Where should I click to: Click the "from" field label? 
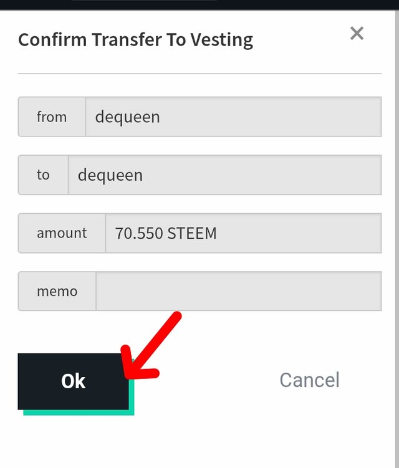click(x=52, y=117)
